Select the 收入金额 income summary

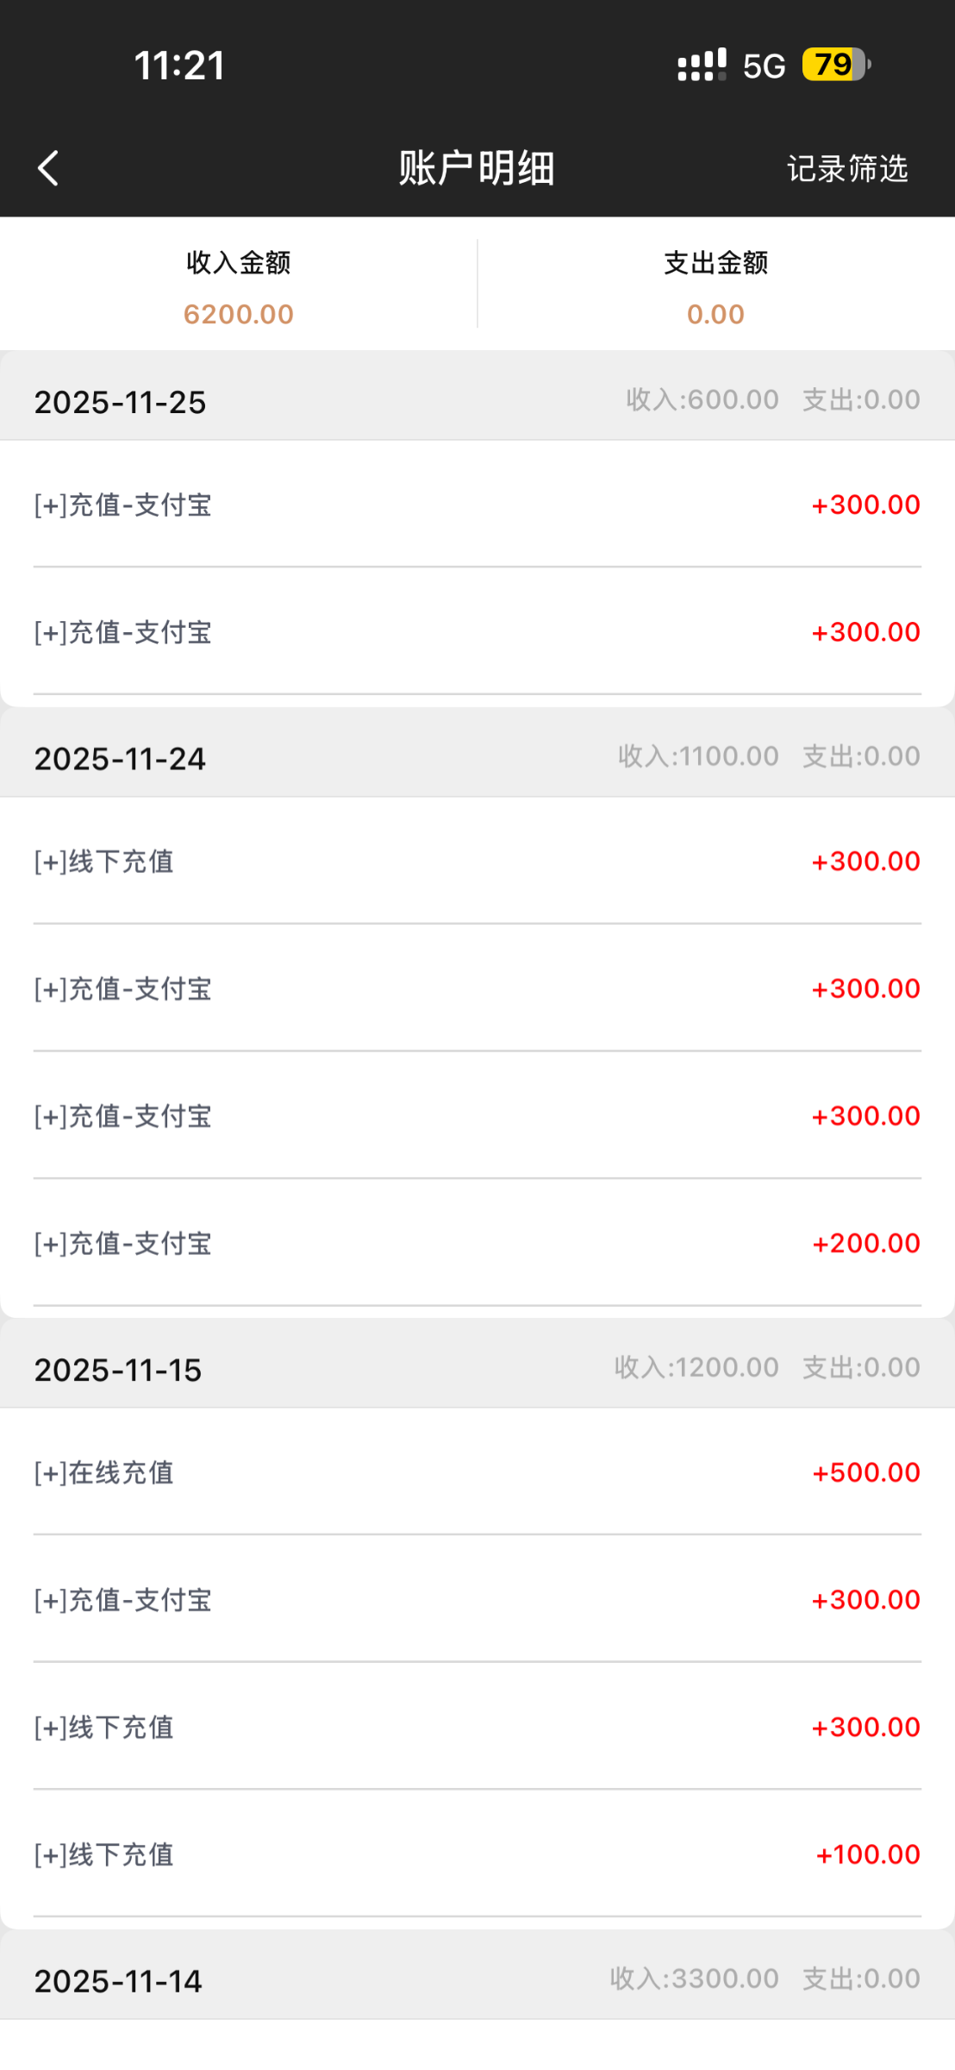pos(239,287)
